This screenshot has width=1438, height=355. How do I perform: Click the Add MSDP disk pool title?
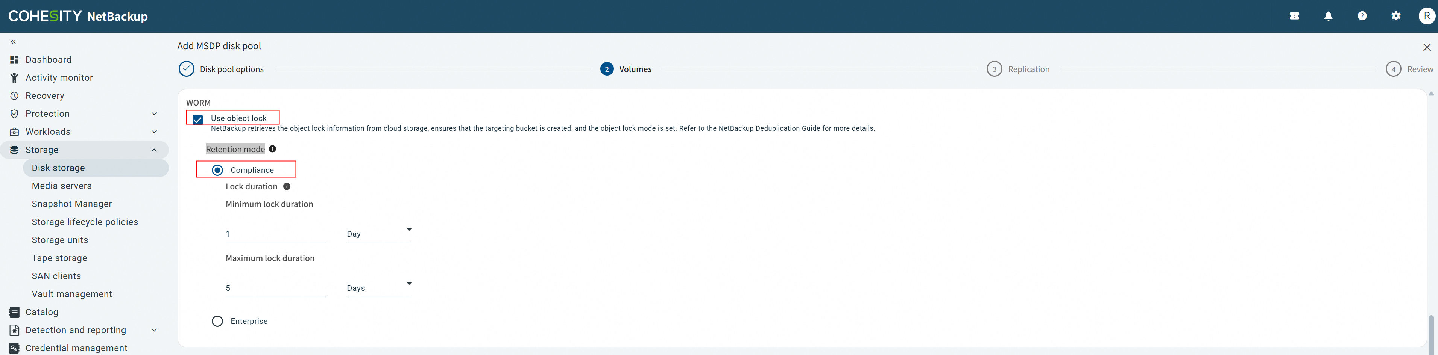(x=219, y=46)
